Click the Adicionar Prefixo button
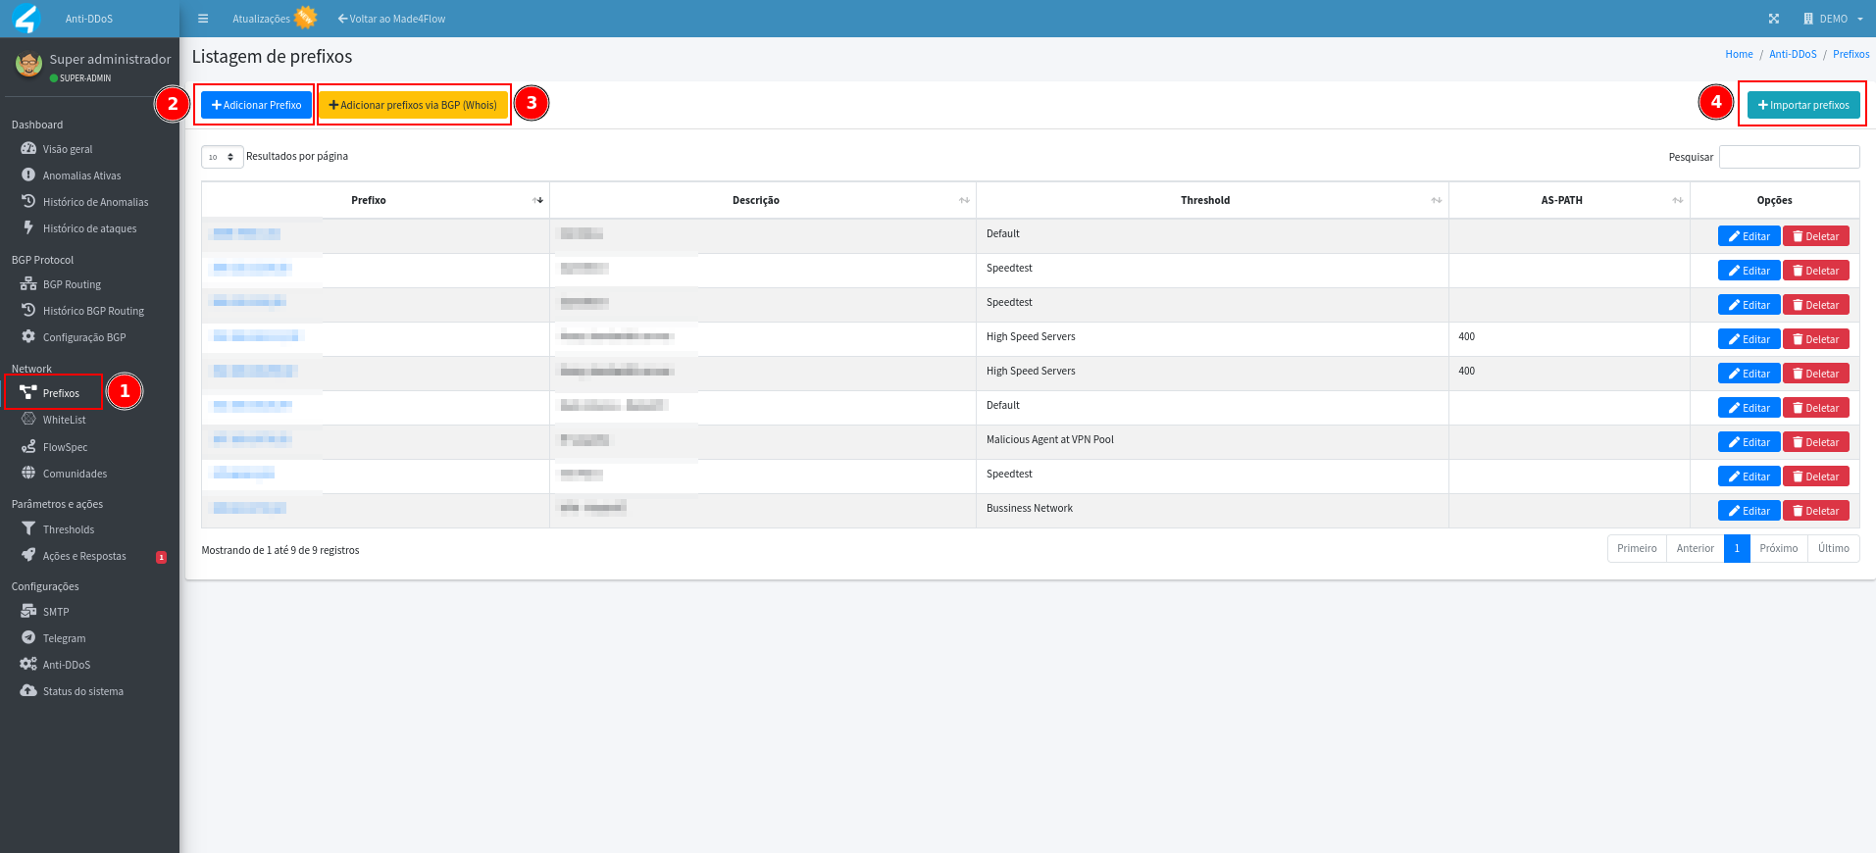 click(256, 105)
